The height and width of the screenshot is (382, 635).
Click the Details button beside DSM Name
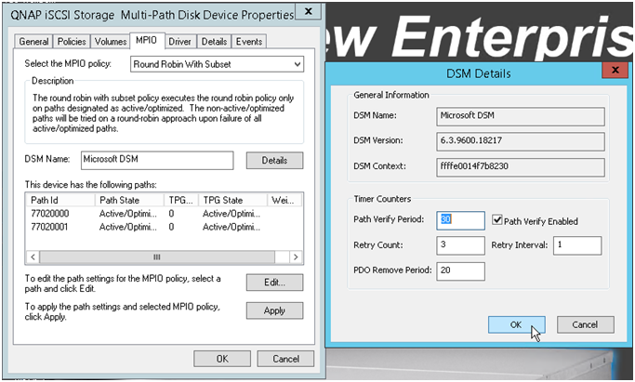274,160
